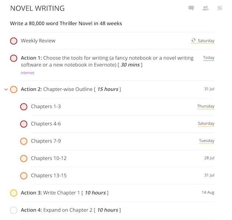Viewport: 232px width, 220px height.
Task: Open the project sharing people icon
Action: [205, 8]
